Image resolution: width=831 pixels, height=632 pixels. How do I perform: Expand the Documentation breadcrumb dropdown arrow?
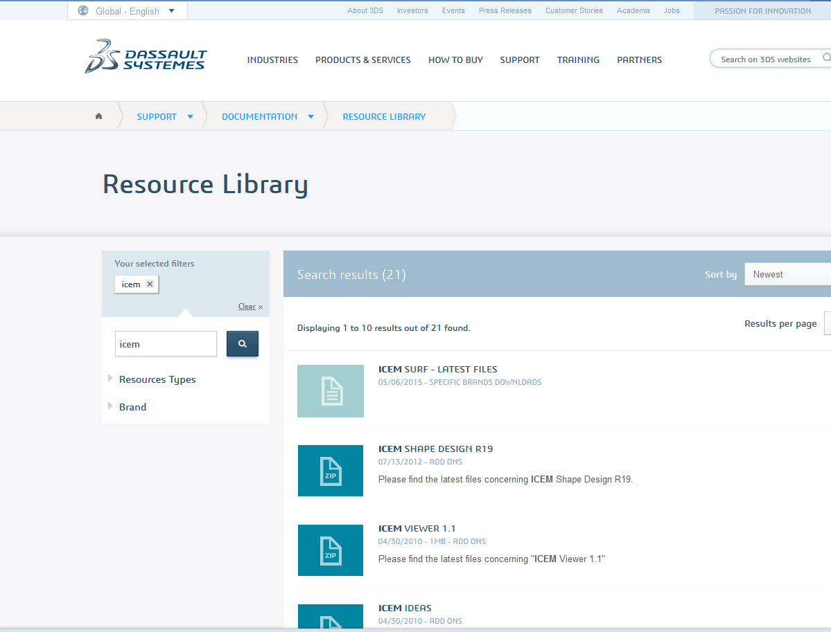(311, 117)
